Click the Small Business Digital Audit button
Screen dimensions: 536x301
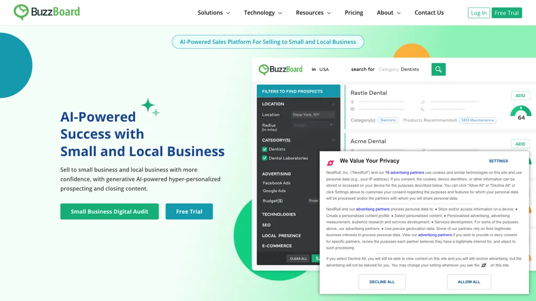point(109,212)
